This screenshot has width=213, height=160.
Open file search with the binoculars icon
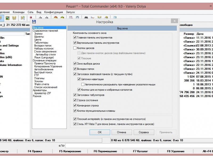[86, 17]
